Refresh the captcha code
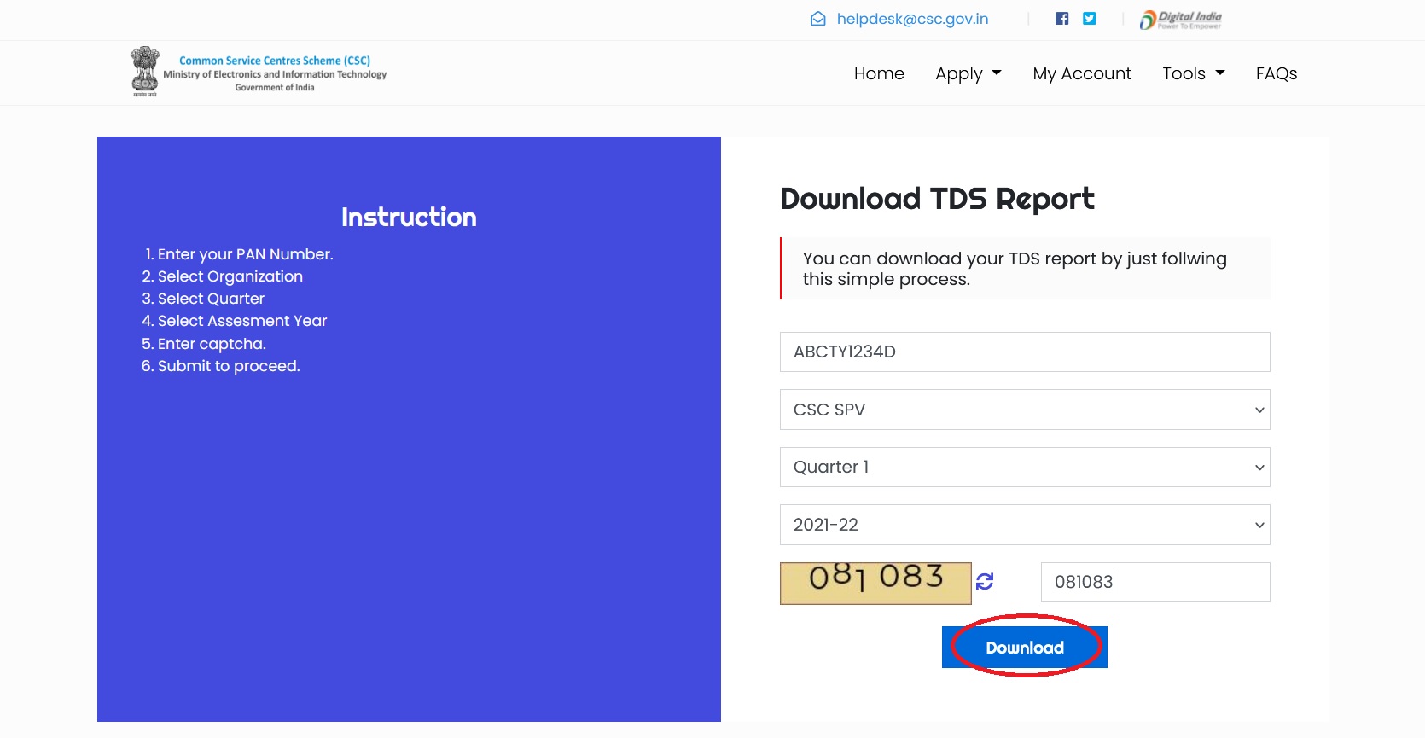This screenshot has width=1425, height=738. (x=985, y=581)
